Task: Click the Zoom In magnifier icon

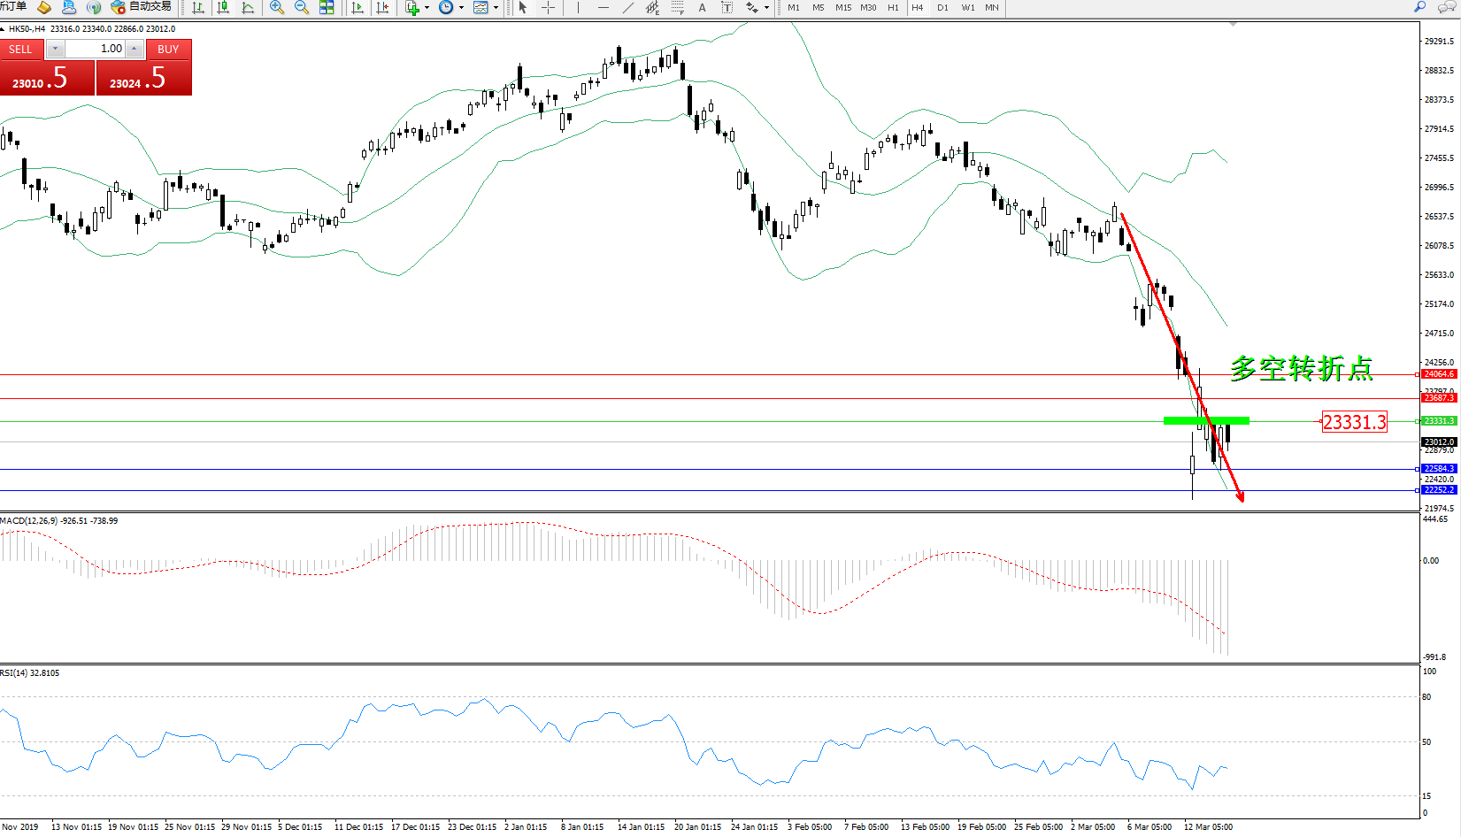Action: [277, 8]
